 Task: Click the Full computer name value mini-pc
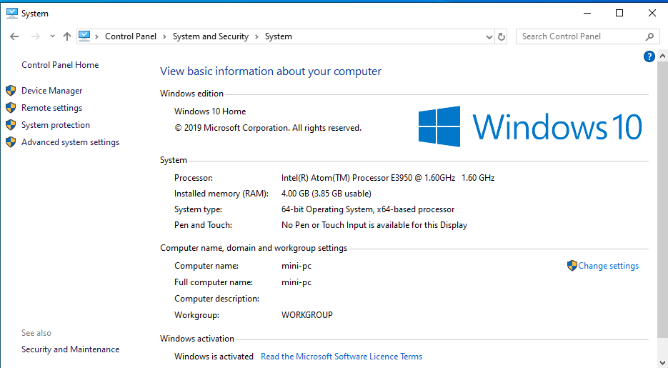pos(296,282)
